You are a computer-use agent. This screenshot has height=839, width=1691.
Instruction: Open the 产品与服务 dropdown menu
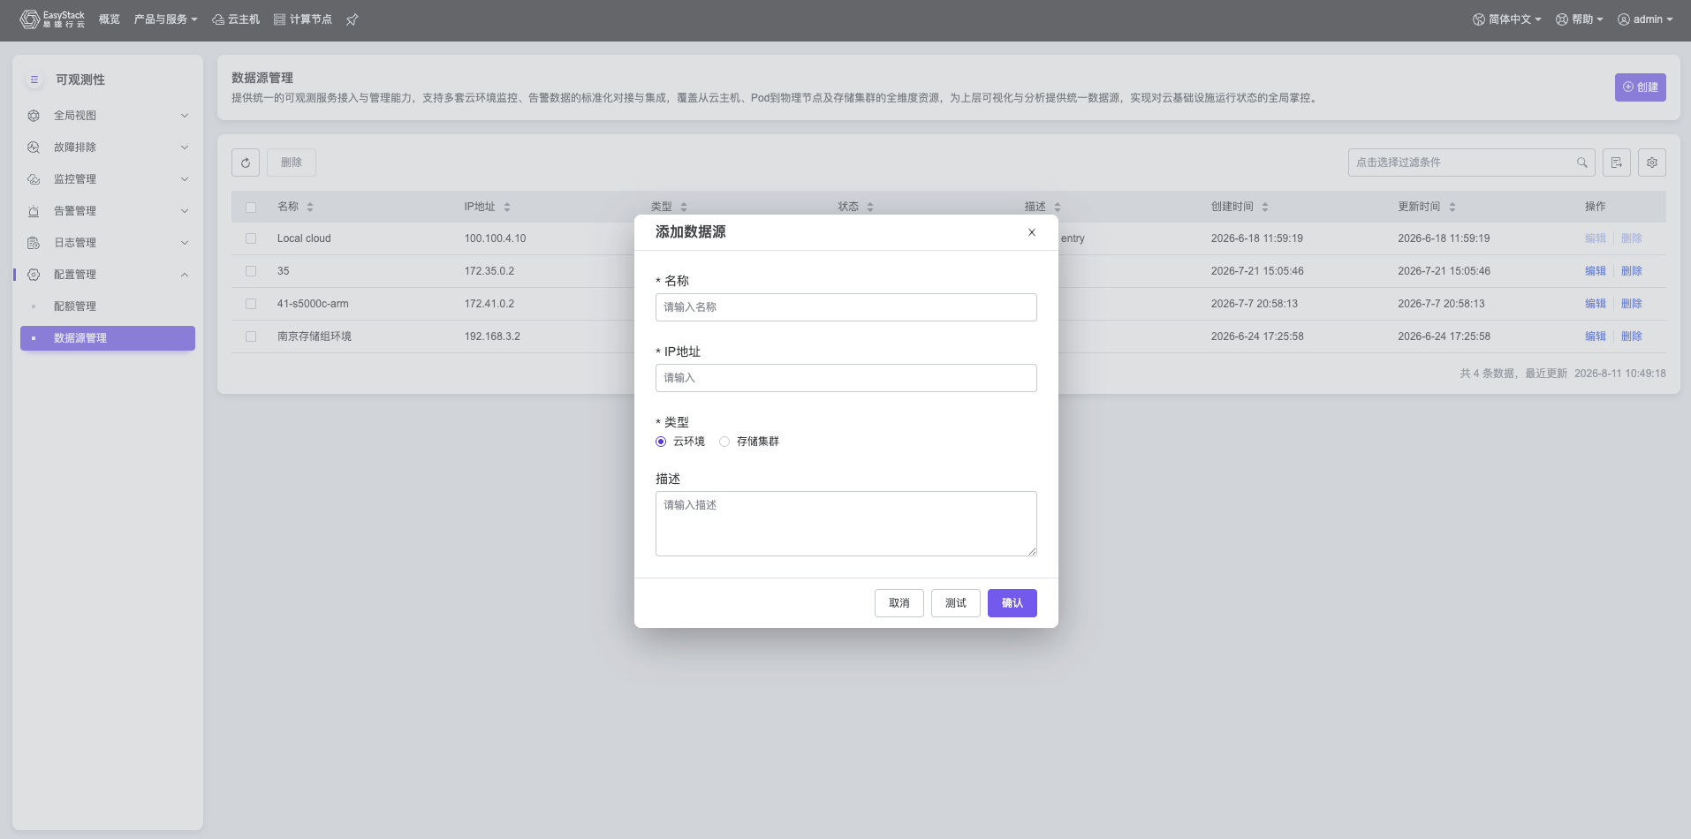(x=165, y=19)
